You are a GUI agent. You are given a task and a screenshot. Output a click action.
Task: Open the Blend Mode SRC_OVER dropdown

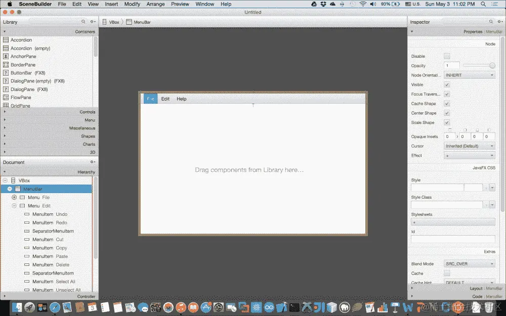pyautogui.click(x=469, y=264)
